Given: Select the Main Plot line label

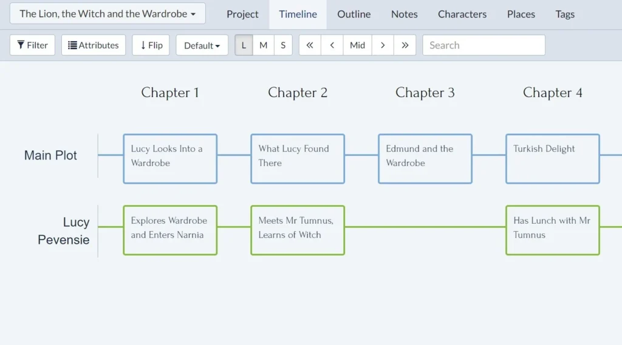Looking at the screenshot, I should (x=50, y=155).
